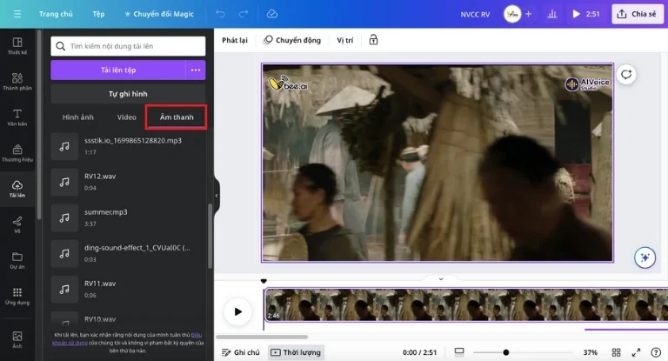This screenshot has height=361, width=668.
Task: Click the zoom slider handle
Action: [x=505, y=352]
